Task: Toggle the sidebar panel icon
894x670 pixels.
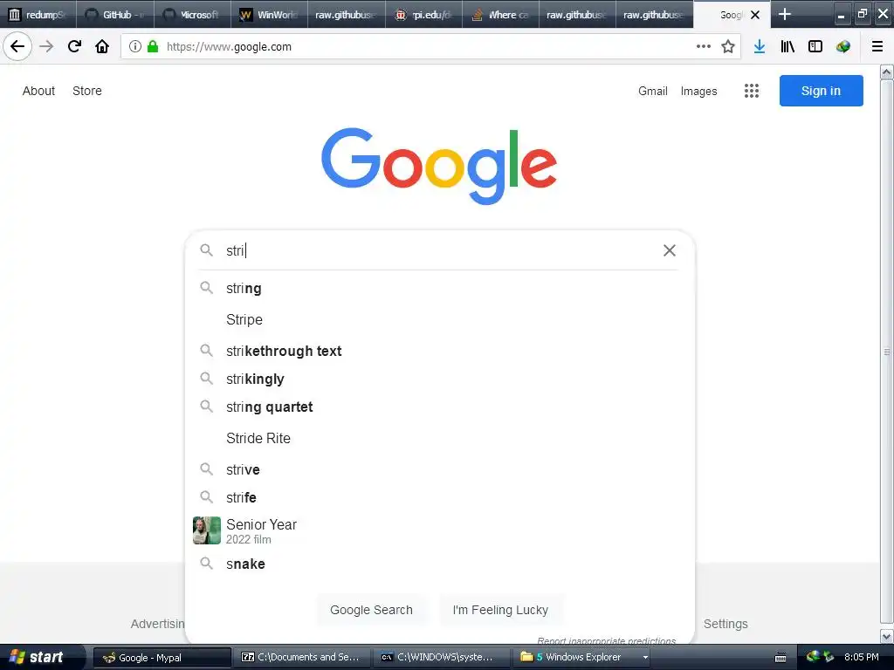Action: [x=815, y=47]
